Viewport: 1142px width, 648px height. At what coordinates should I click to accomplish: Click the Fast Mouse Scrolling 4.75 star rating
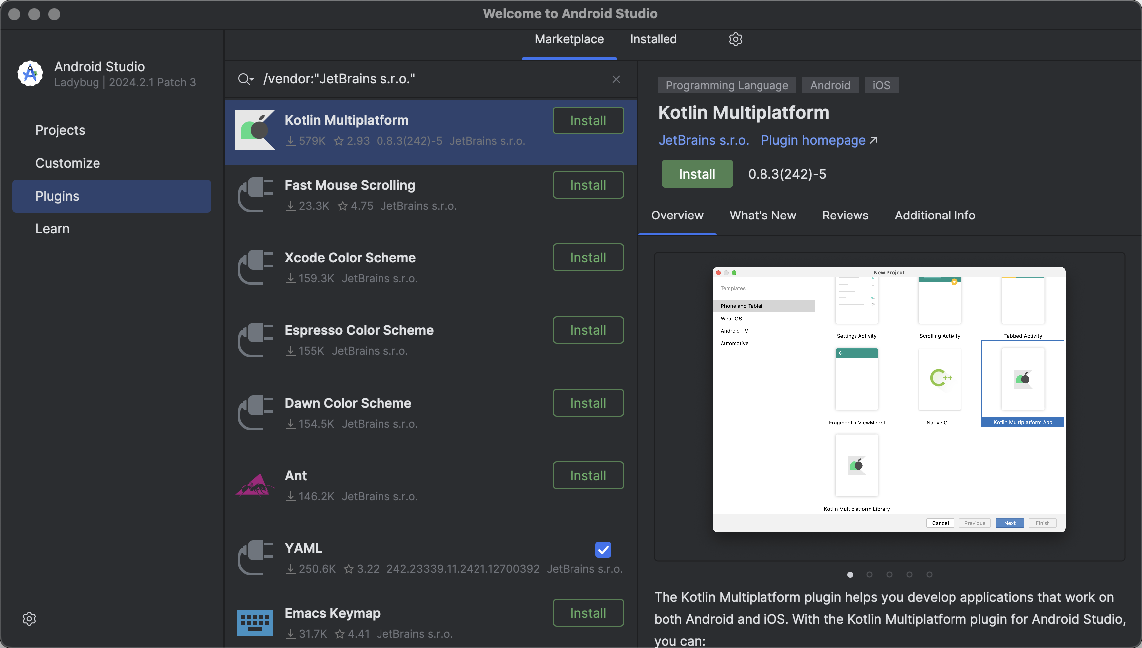(355, 206)
